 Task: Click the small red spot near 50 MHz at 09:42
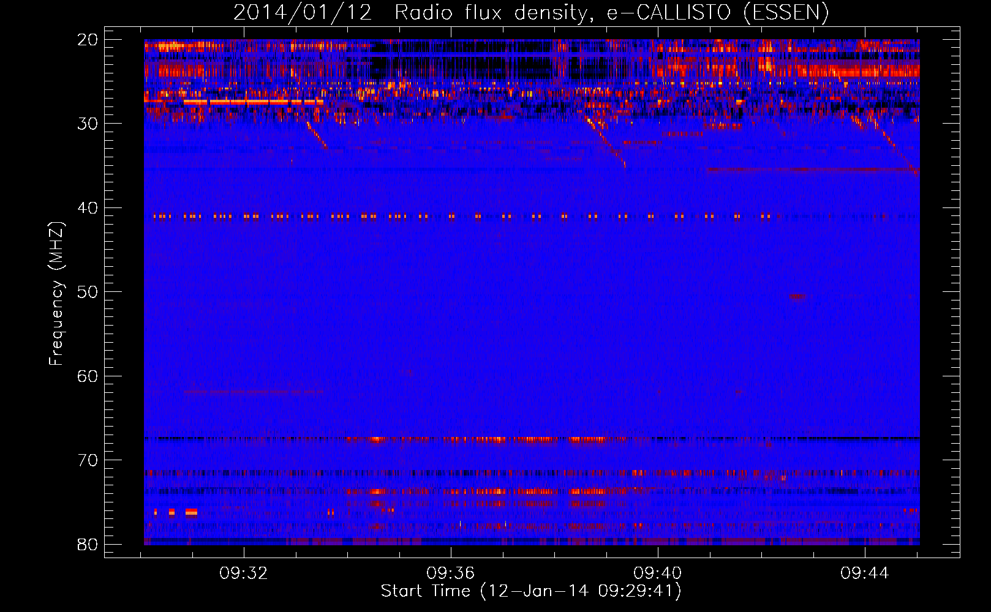797,296
